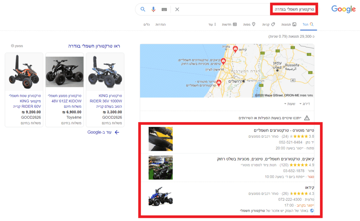Start voice search with microphone icon
The image size is (360, 221).
[x=153, y=10]
